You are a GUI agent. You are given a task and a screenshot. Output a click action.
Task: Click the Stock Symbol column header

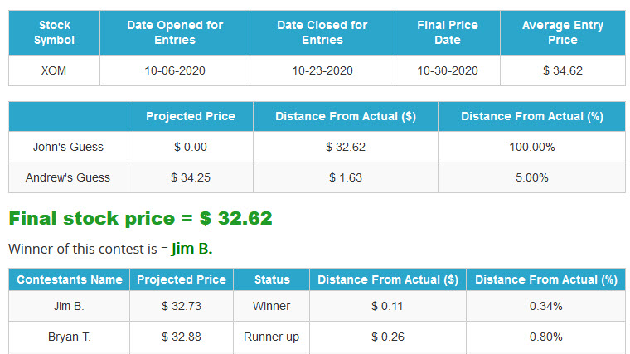[54, 32]
